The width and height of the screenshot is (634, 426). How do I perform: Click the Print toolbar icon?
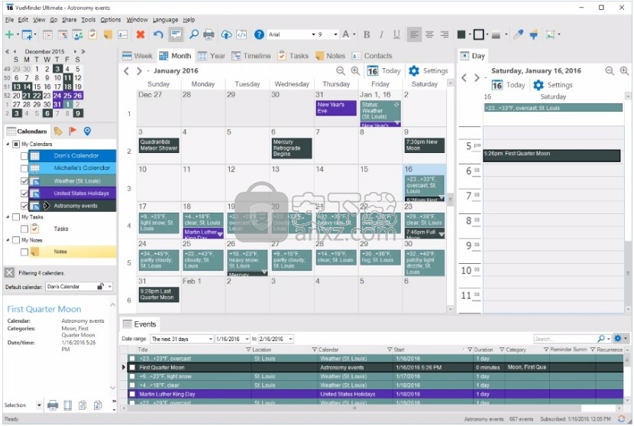(209, 35)
